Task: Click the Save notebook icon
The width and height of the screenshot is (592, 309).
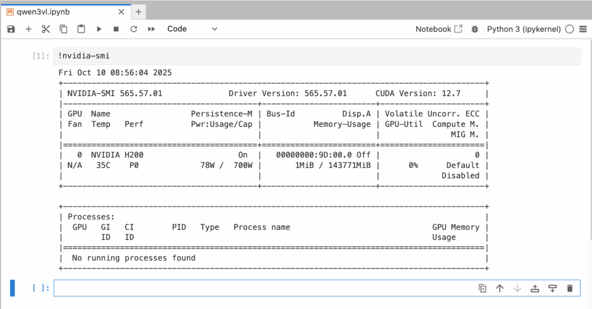Action: tap(11, 29)
